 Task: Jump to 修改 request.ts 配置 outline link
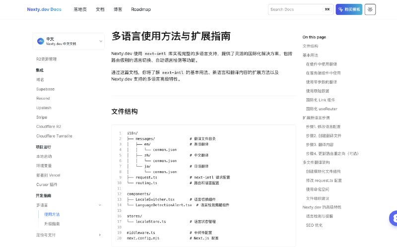pos(324,181)
